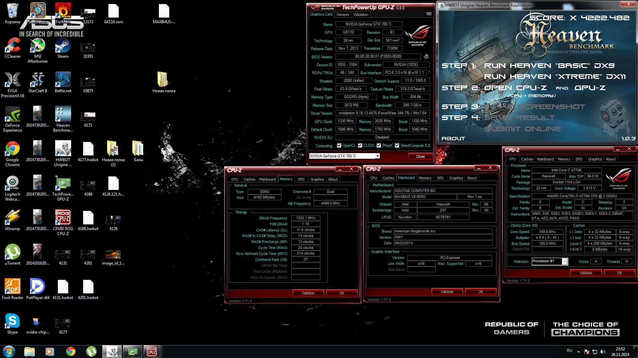
Task: Open the Recycle Bin (Корзина) icon
Action: (x=13, y=13)
